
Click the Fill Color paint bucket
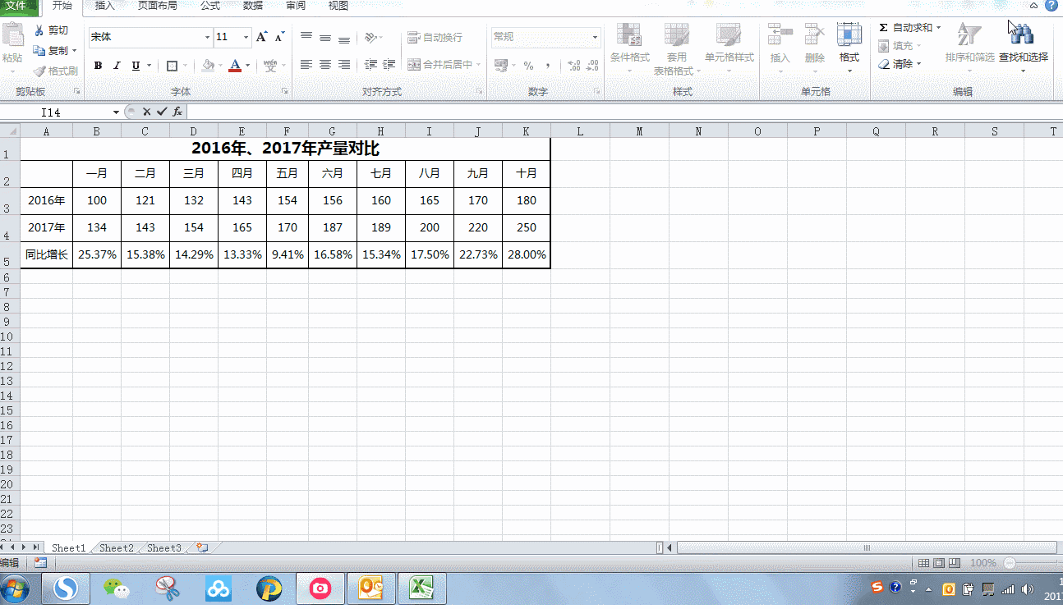click(208, 66)
